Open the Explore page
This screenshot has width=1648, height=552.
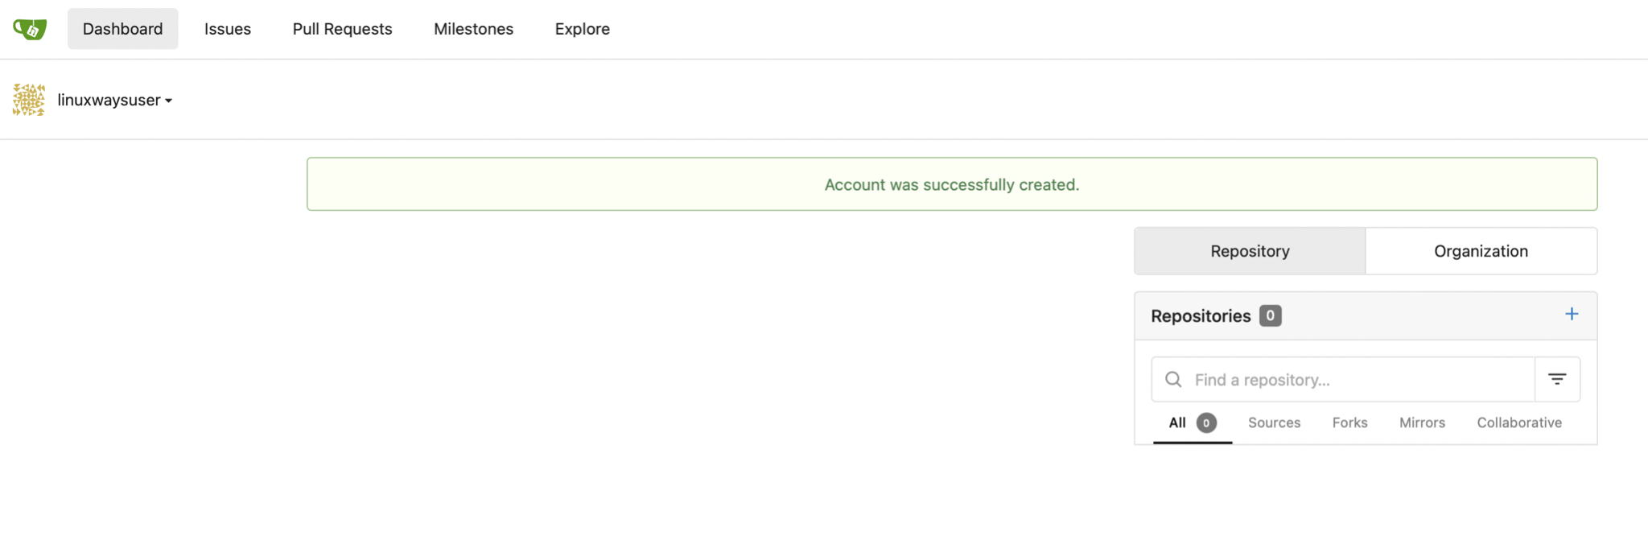(x=583, y=29)
